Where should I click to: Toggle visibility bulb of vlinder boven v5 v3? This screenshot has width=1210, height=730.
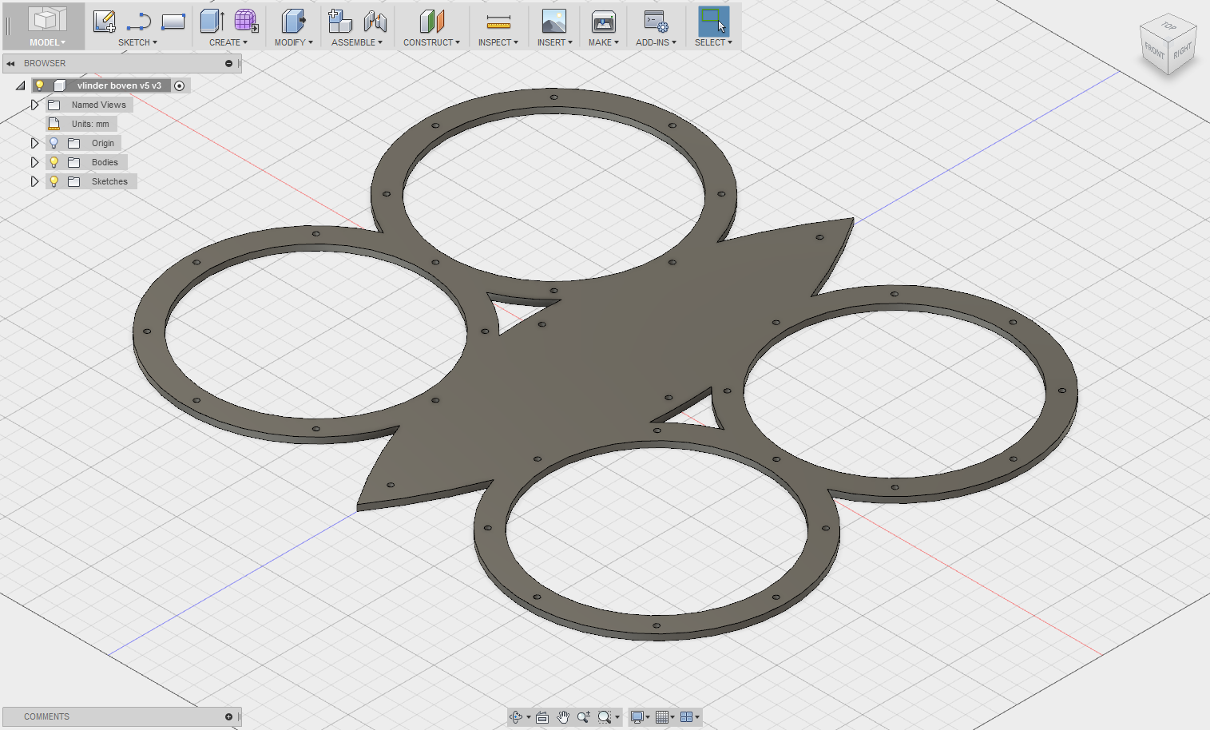pos(39,85)
